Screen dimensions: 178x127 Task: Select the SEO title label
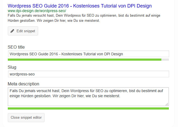pos(16,47)
